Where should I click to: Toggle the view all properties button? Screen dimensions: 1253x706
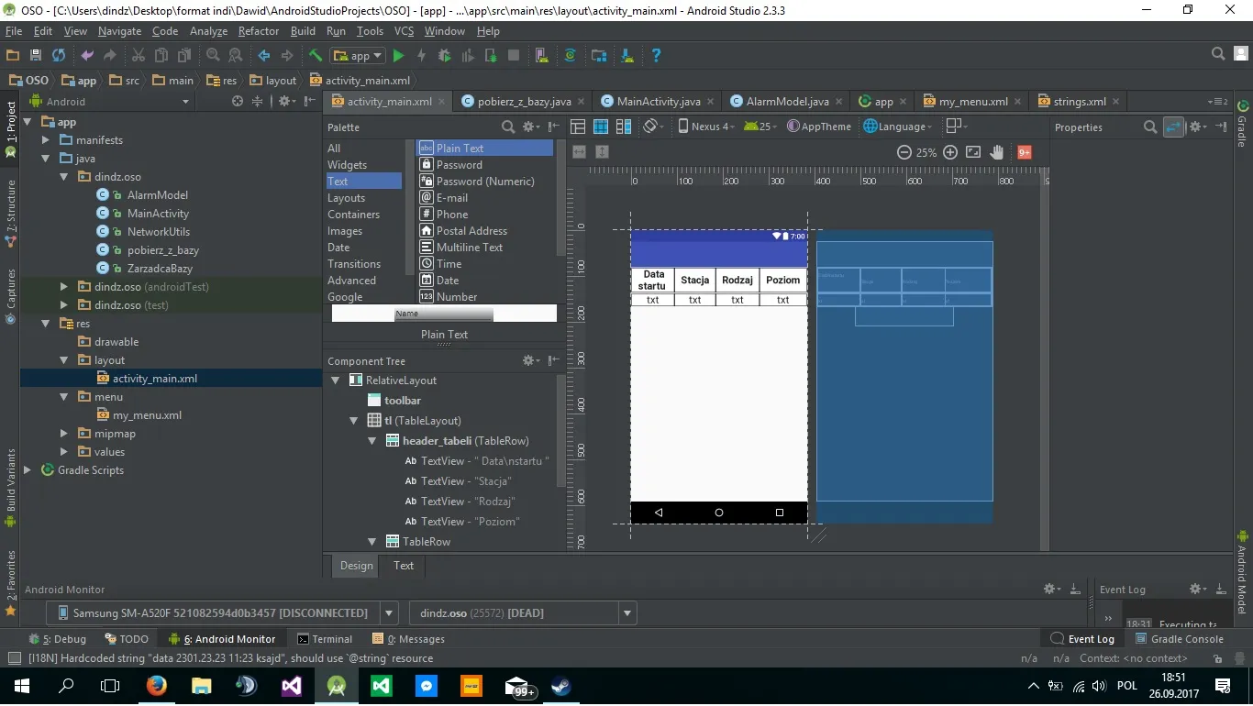pyautogui.click(x=1173, y=127)
